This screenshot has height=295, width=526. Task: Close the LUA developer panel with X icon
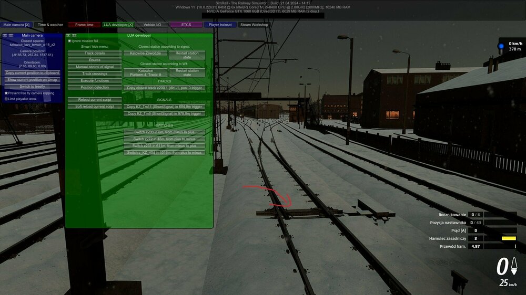[68, 35]
